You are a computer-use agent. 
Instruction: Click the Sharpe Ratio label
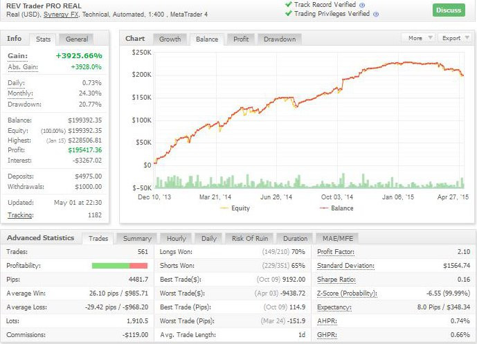coord(336,280)
